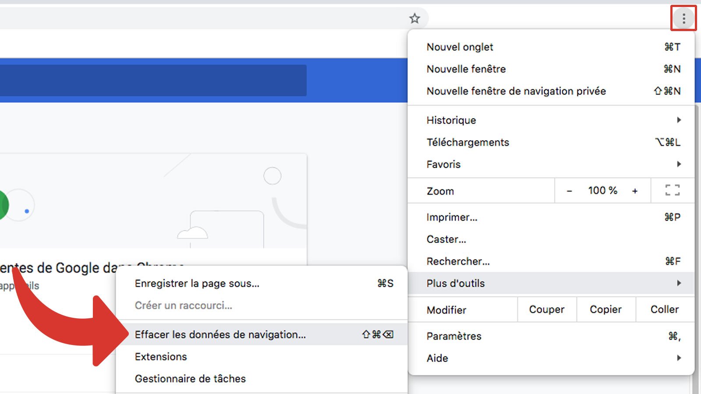Click the minus icon to decrease zoom
This screenshot has width=701, height=394.
pos(569,190)
